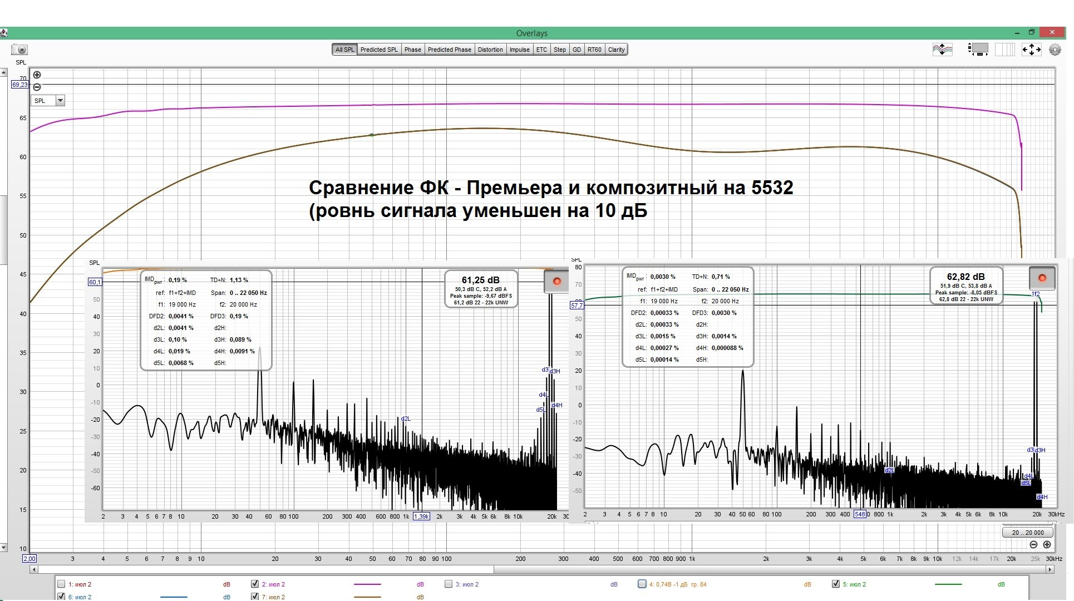
Task: Click the red record button in left inset graph
Action: pyautogui.click(x=556, y=281)
